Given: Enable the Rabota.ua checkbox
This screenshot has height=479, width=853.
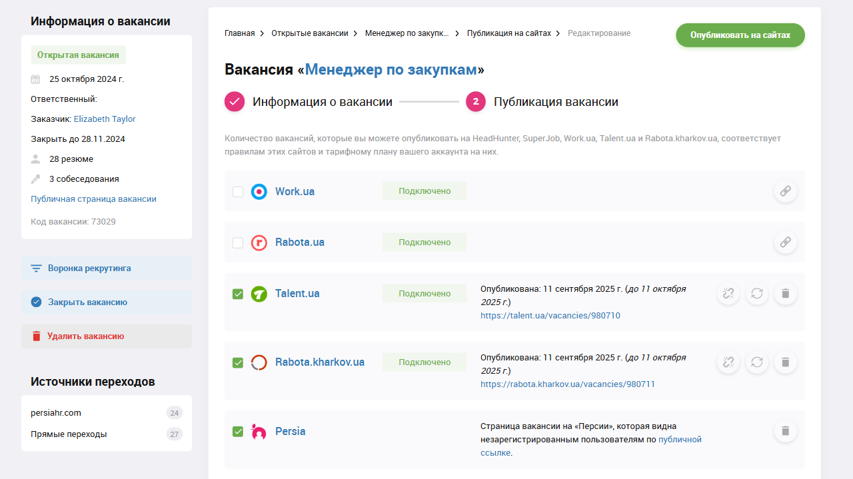Looking at the screenshot, I should pos(238,242).
